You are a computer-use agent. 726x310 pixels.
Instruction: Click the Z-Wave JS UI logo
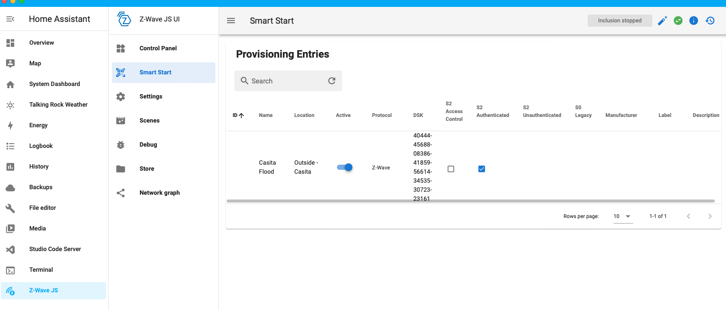pyautogui.click(x=124, y=19)
